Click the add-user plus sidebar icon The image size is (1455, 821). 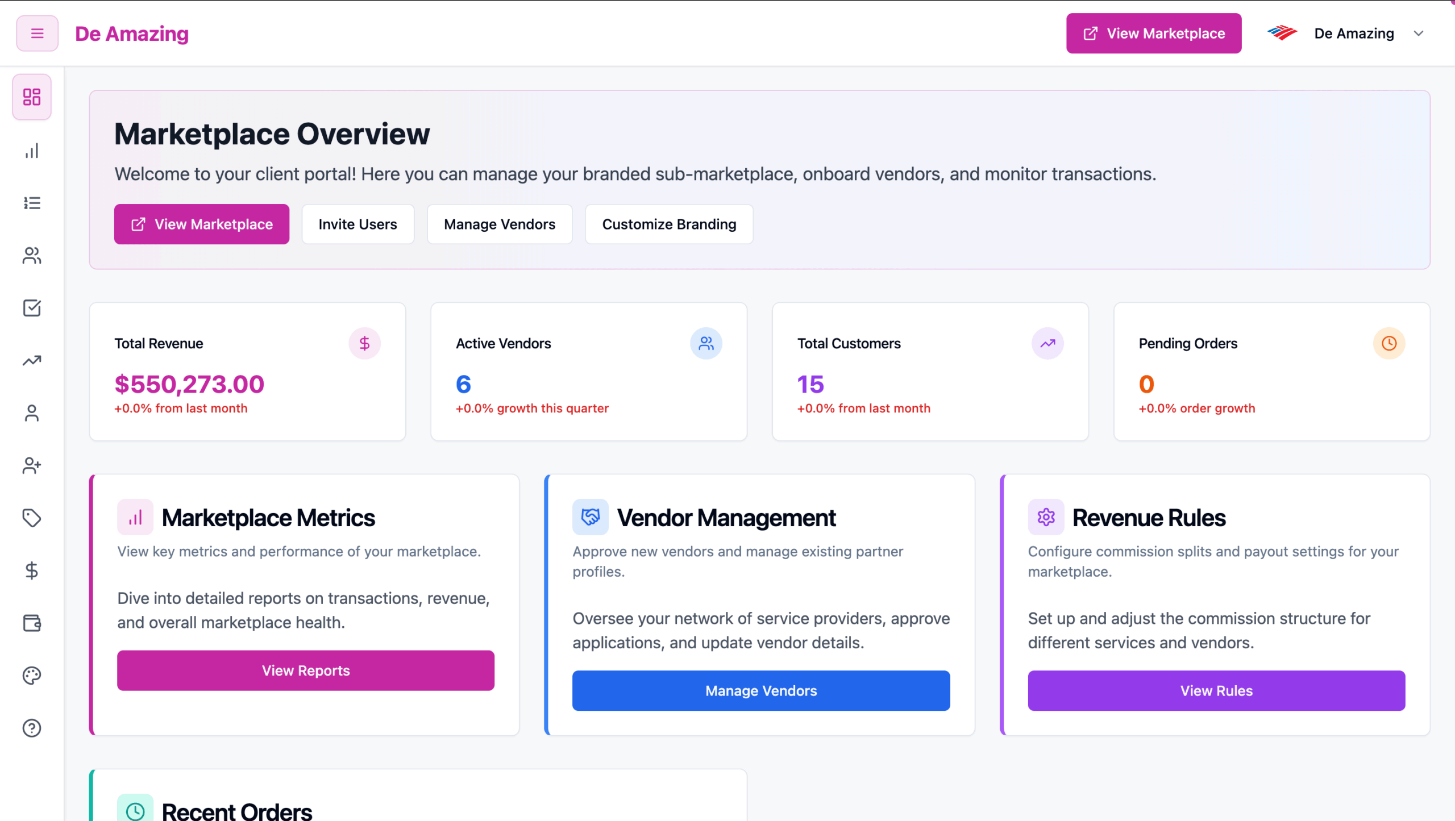tap(32, 465)
